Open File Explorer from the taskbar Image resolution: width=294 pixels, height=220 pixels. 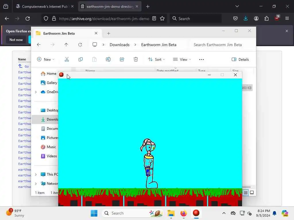click(x=171, y=213)
